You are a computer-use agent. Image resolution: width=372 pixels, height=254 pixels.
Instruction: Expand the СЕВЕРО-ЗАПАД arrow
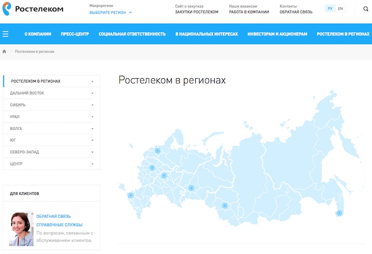[92, 152]
